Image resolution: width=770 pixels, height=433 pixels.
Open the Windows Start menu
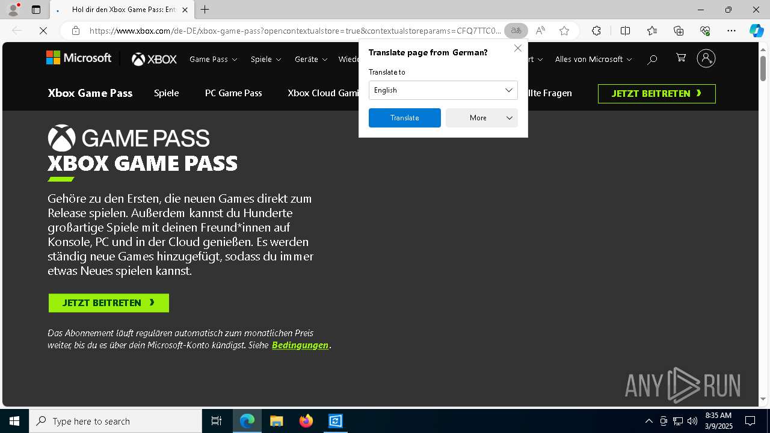(x=14, y=421)
